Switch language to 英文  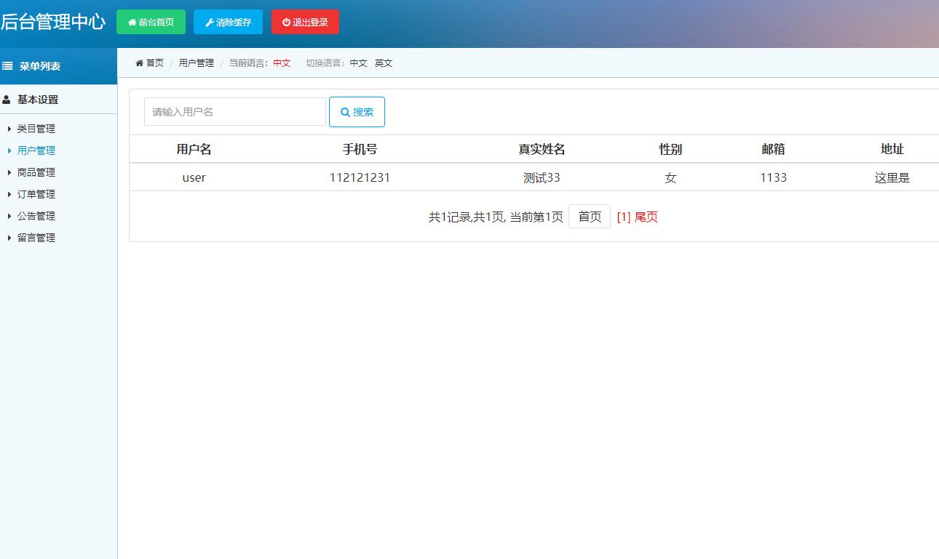pyautogui.click(x=384, y=63)
